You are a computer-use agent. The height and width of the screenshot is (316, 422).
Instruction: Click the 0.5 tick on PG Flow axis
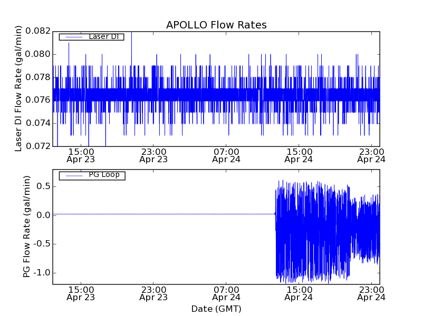(43, 186)
